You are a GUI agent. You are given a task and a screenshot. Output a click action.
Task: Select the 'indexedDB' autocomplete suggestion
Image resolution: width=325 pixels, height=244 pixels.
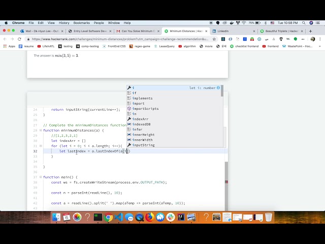coord(174,124)
